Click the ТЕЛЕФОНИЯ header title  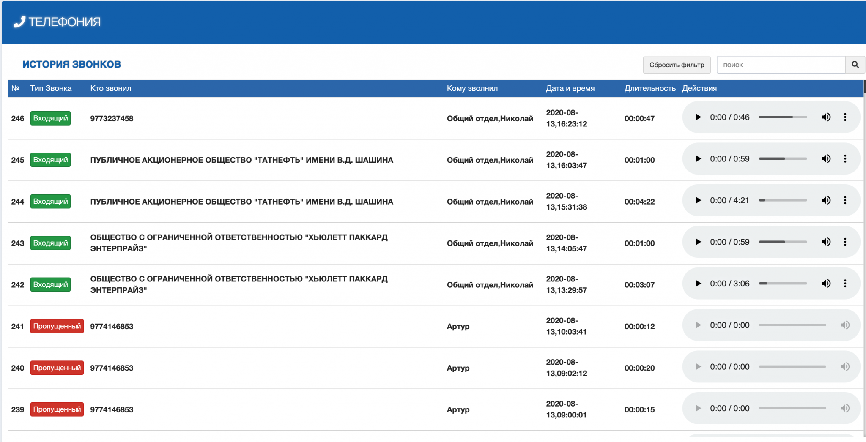pos(65,22)
